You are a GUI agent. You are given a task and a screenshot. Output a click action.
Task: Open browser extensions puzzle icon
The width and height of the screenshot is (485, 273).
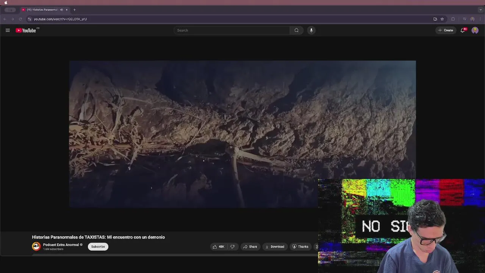[x=453, y=19]
